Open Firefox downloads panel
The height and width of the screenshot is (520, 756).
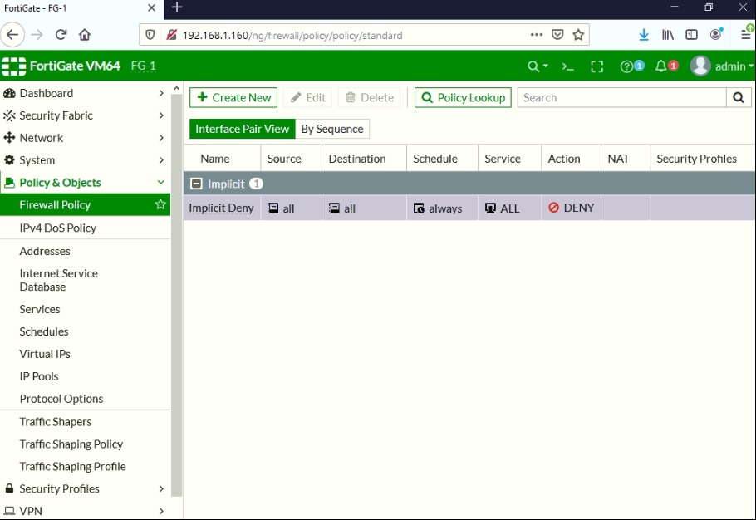pyautogui.click(x=644, y=34)
